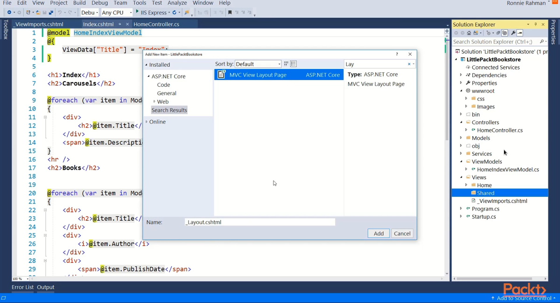The height and width of the screenshot is (303, 560).
Task: Open the Any CPU platform dropdown
Action: coord(117,12)
